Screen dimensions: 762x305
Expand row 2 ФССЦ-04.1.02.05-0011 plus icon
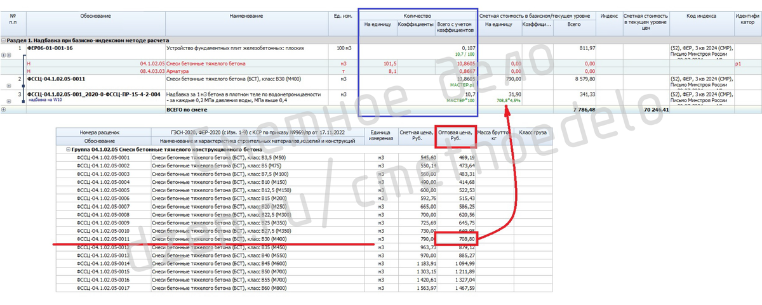click(x=9, y=86)
